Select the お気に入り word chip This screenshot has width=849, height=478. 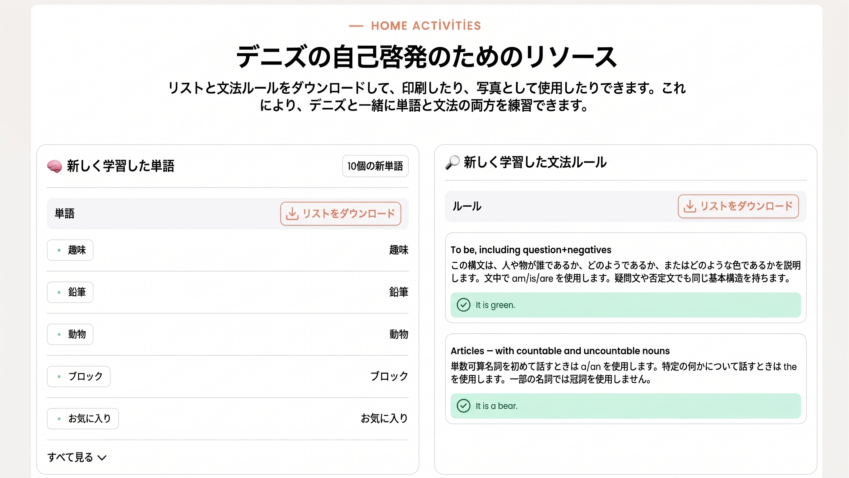[x=83, y=419]
